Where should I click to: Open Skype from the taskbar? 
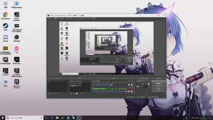point(74,118)
